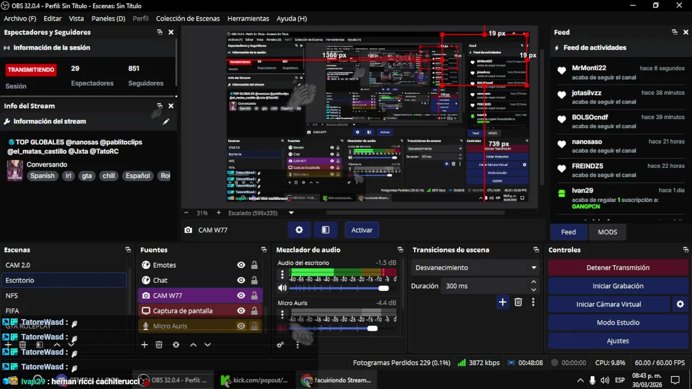
Task: Toggle lock on CAM W77 source
Action: pyautogui.click(x=254, y=296)
